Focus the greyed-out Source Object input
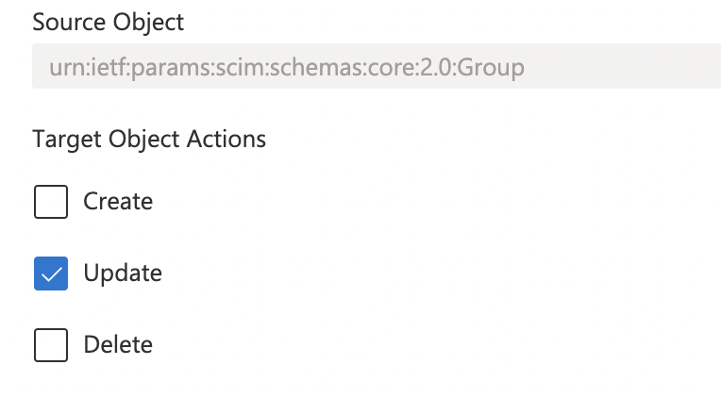The image size is (721, 398). pyautogui.click(x=376, y=67)
